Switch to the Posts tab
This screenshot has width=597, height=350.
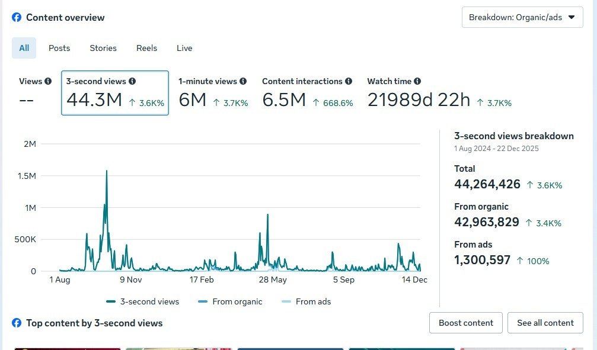point(59,48)
